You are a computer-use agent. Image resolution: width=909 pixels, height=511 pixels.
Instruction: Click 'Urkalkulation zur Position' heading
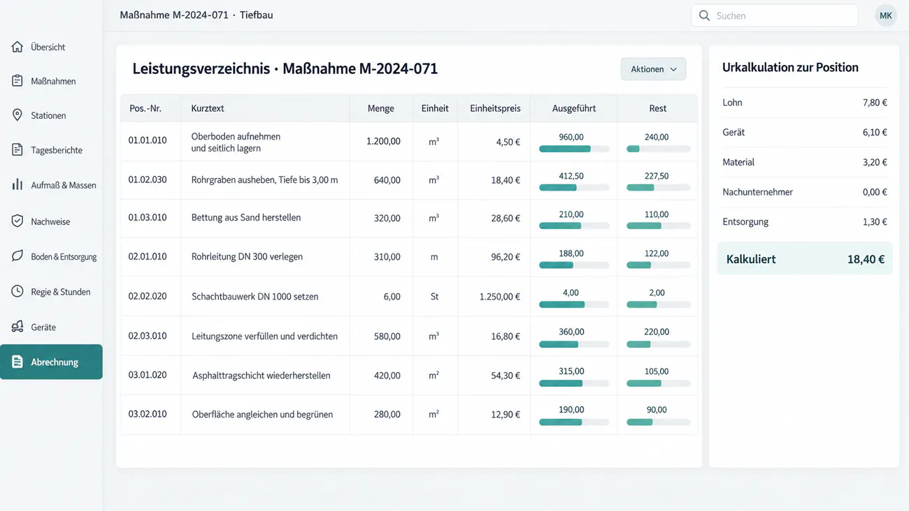tap(790, 68)
